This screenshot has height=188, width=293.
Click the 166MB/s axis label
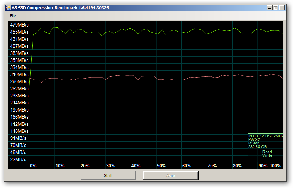[x=20, y=117]
